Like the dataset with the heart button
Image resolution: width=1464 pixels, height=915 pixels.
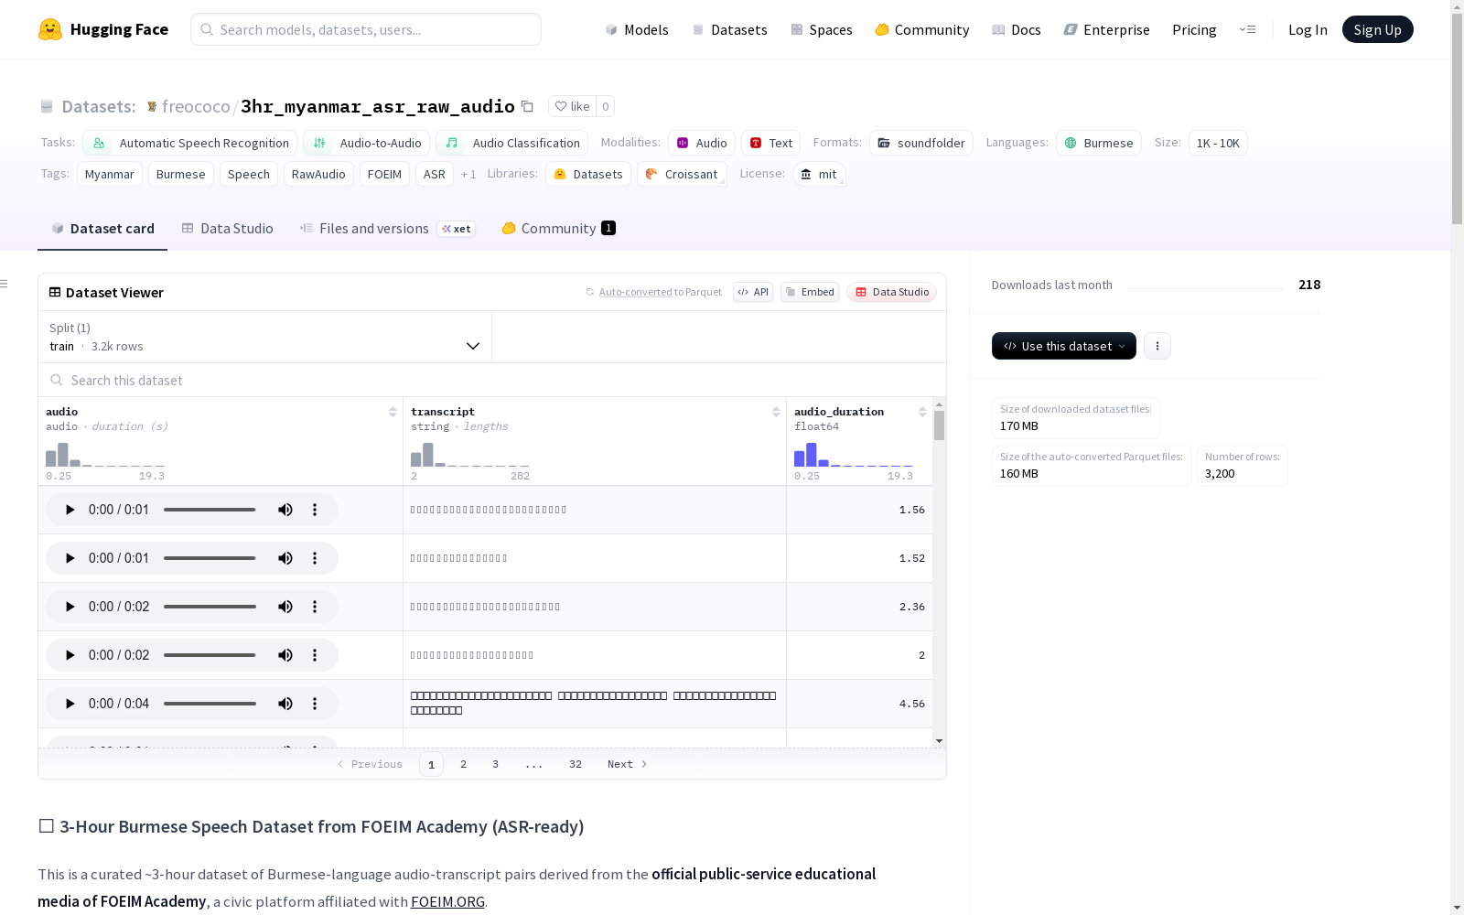(573, 106)
